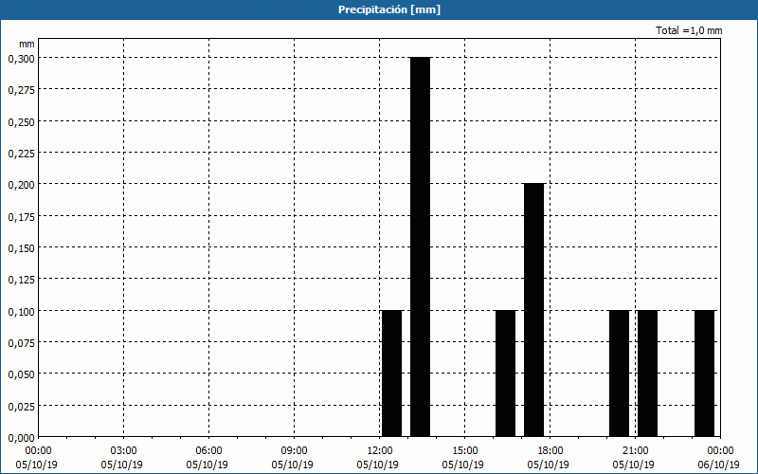The height and width of the screenshot is (474, 758).
Task: Select the 0,250 y-axis label
Action: [x=22, y=122]
